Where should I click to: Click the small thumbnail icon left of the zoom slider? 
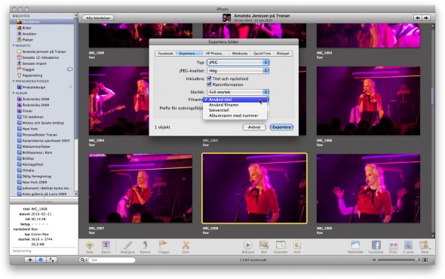point(374,259)
